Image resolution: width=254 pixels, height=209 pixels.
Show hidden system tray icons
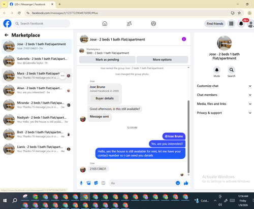(x=215, y=201)
